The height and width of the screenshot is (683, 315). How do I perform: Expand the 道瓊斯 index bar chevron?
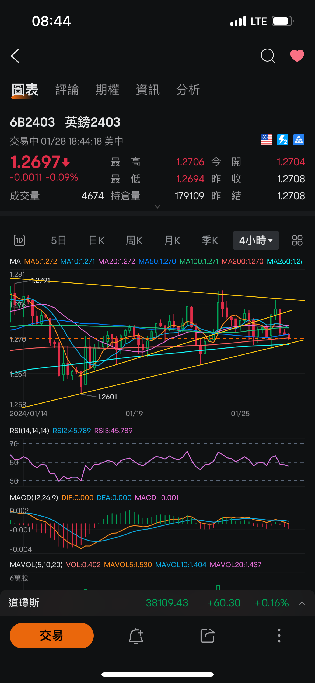(302, 603)
